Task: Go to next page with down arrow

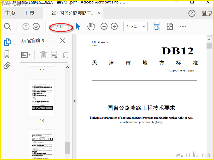Action: [x=36, y=26]
